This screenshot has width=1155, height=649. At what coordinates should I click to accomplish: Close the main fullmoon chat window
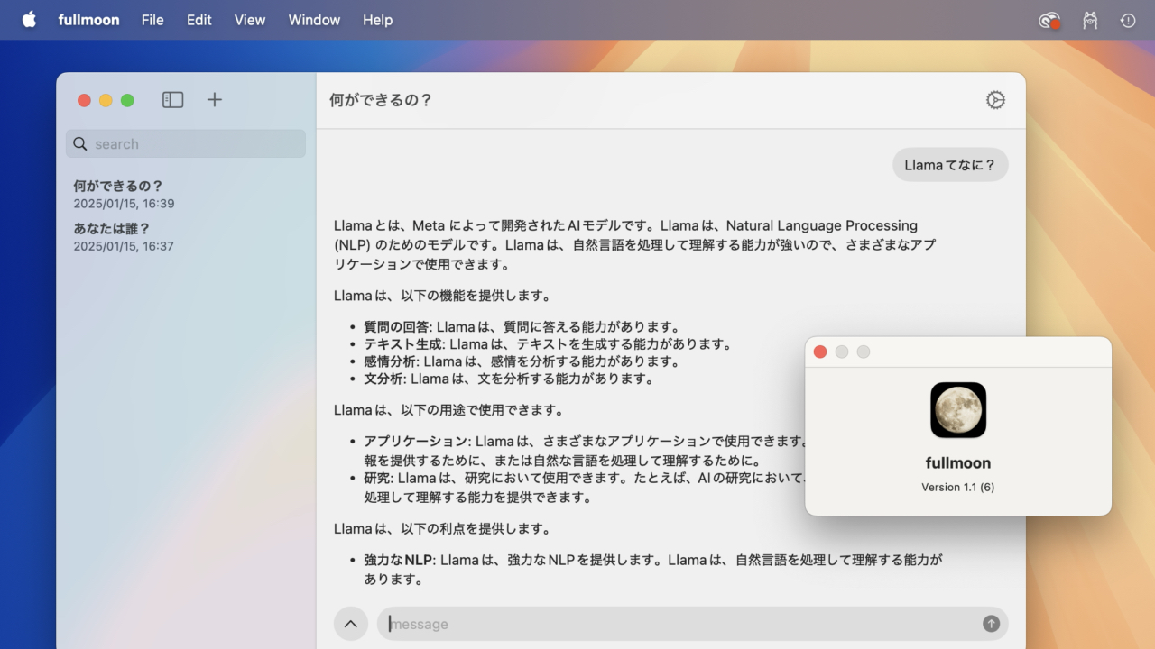point(84,100)
